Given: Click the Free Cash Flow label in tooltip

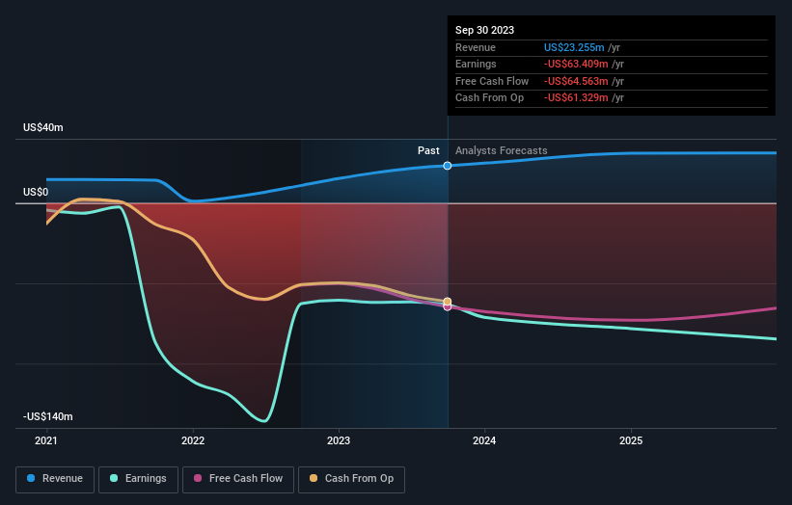Looking at the screenshot, I should [492, 81].
